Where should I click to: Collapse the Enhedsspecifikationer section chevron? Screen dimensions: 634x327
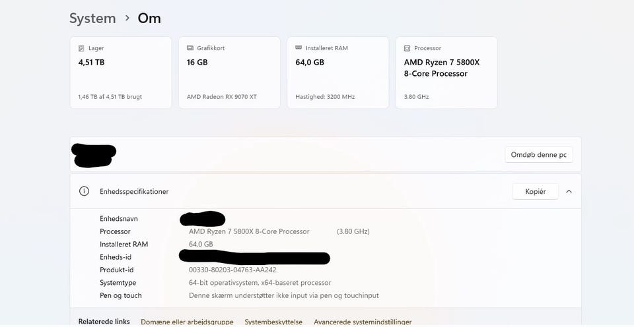point(569,191)
